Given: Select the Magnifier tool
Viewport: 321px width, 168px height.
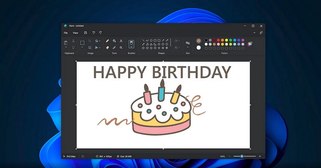Looking at the screenshot, I should coord(121,48).
